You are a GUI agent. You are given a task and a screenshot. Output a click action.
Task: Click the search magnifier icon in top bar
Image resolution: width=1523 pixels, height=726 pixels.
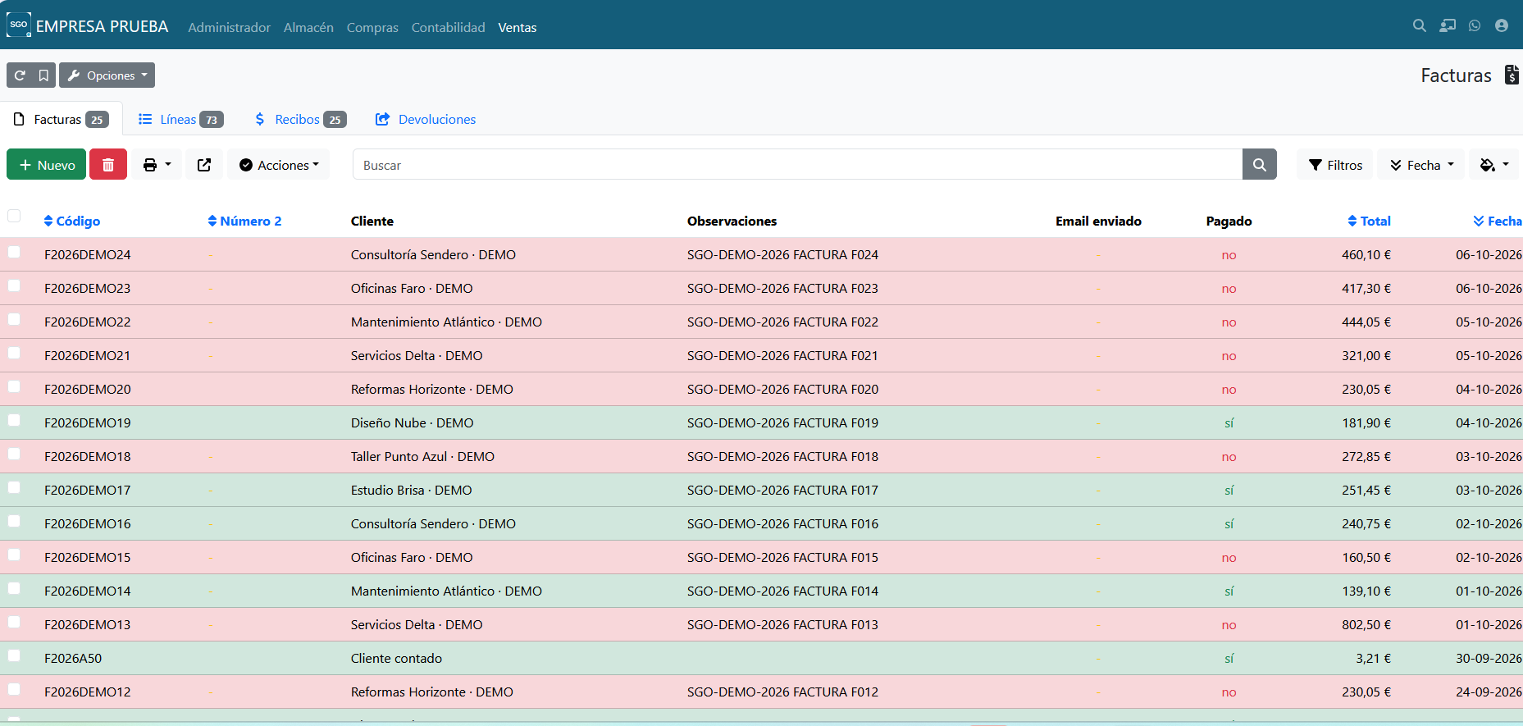point(1419,26)
